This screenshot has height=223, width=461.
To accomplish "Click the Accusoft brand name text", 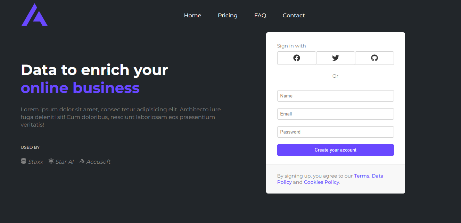I will point(98,162).
